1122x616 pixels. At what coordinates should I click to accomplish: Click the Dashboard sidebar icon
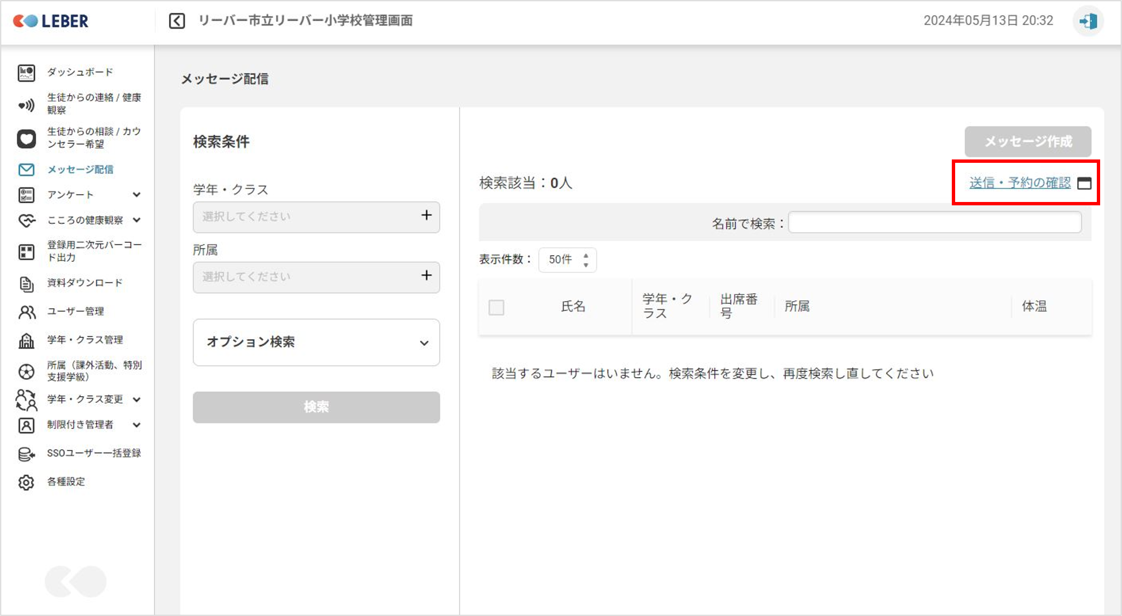coord(26,73)
